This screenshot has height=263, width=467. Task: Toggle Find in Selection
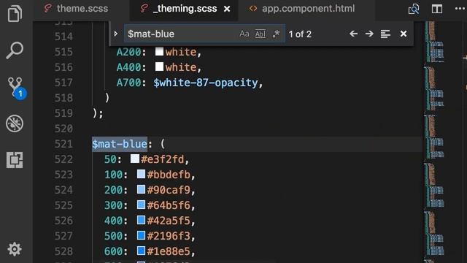385,34
